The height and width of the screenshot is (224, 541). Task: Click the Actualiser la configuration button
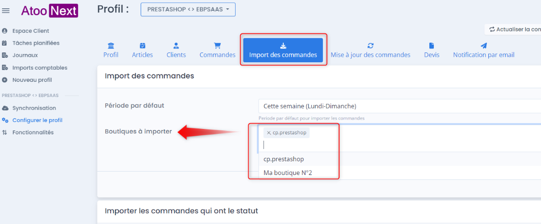[512, 29]
